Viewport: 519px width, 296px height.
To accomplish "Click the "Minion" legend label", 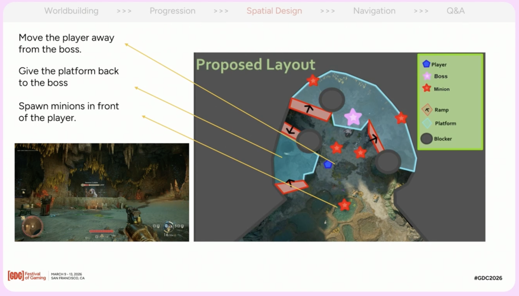I will [442, 89].
